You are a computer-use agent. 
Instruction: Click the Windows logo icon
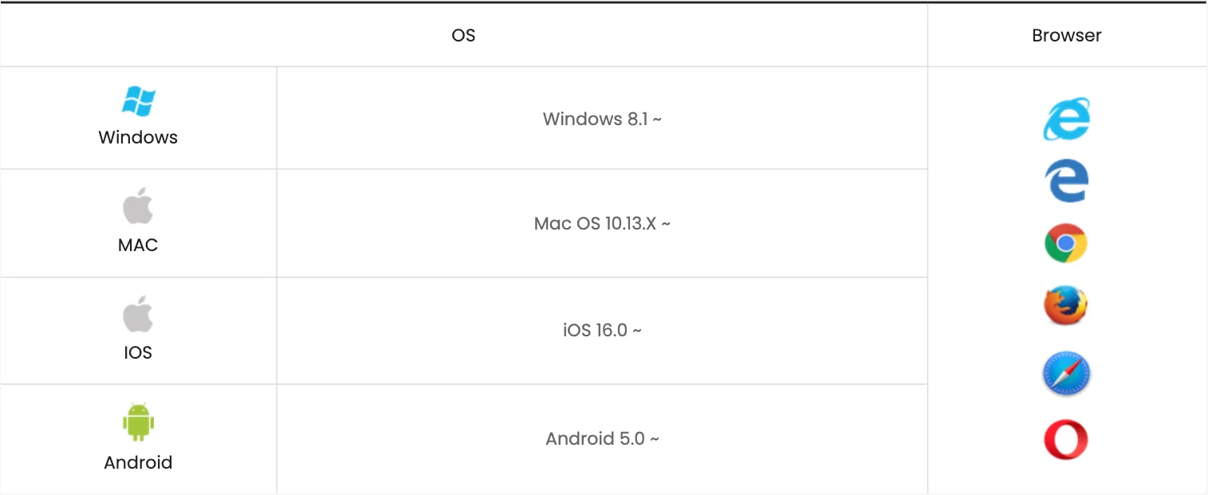click(138, 101)
